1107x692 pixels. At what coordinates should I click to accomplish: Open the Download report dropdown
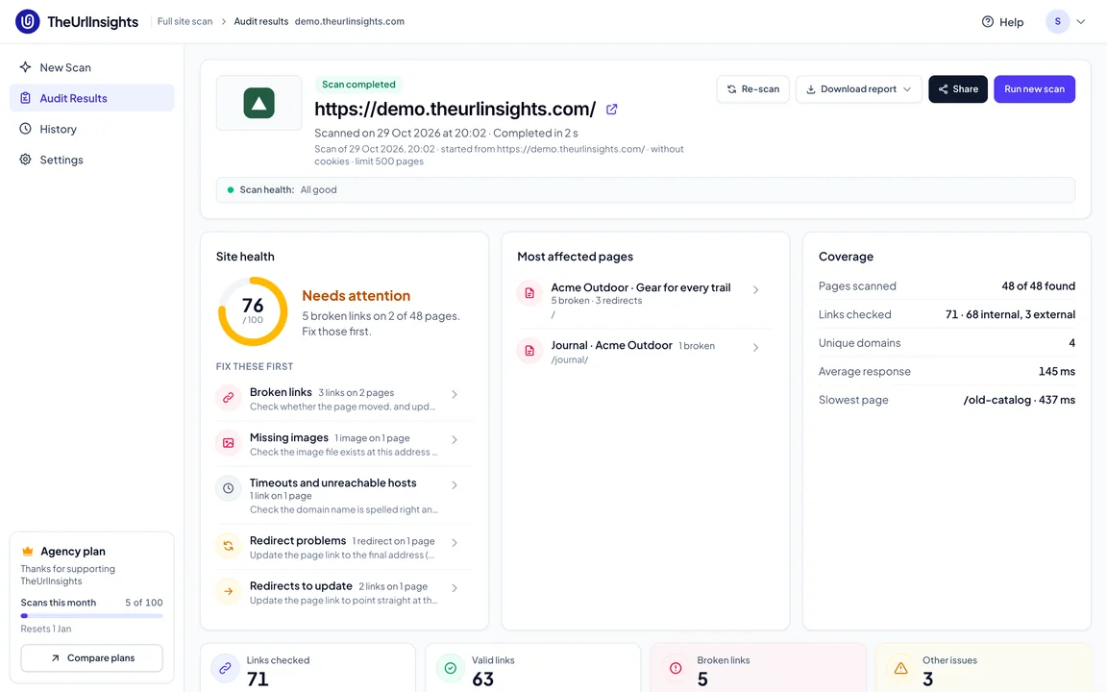(858, 89)
